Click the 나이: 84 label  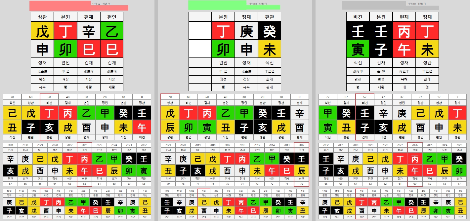coord(253,4)
